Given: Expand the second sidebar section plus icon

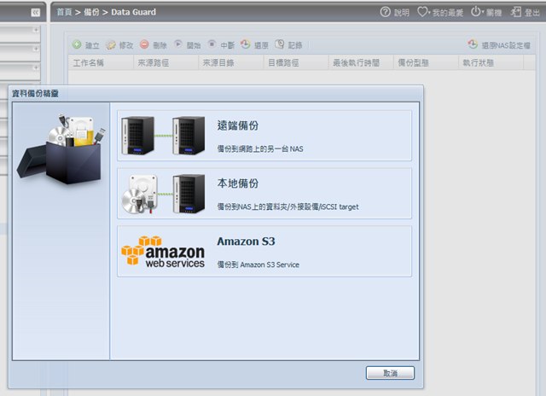Looking at the screenshot, I should [x=36, y=49].
